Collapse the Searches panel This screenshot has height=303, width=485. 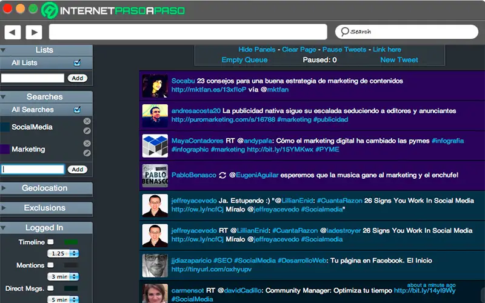[3, 97]
